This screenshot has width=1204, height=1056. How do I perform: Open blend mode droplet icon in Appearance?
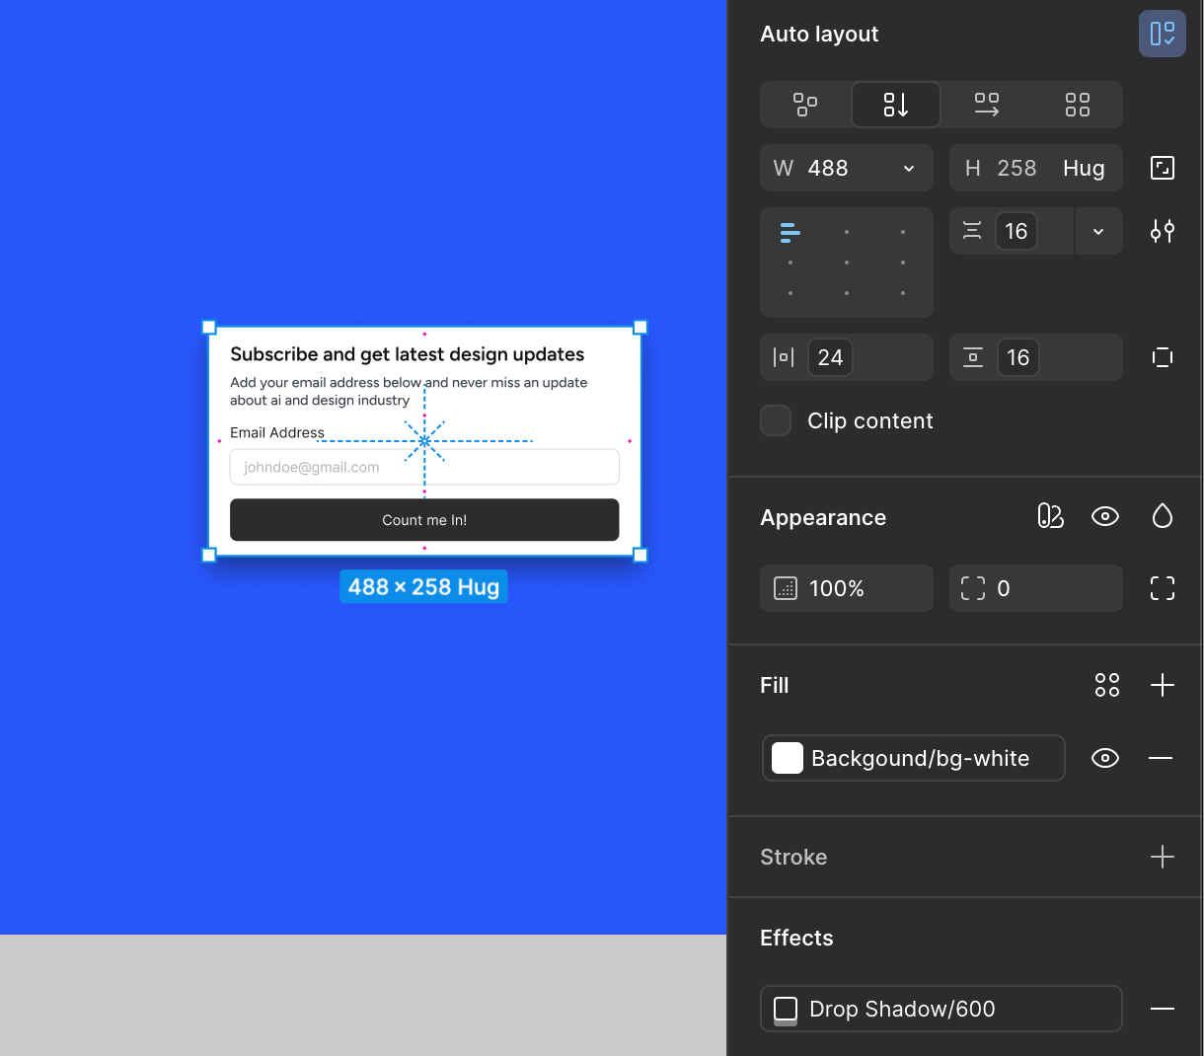[1162, 515]
